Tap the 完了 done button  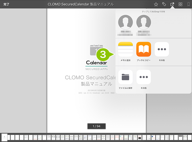[x=6, y=4]
